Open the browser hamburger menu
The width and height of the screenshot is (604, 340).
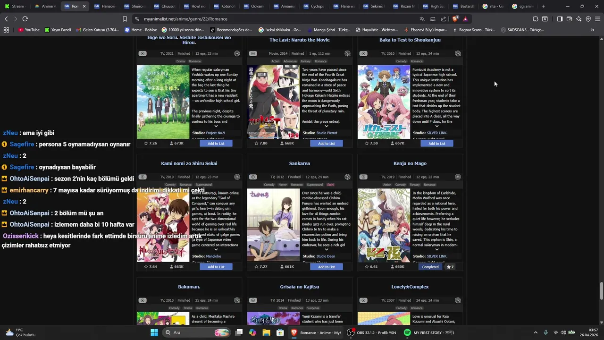[x=598, y=19]
